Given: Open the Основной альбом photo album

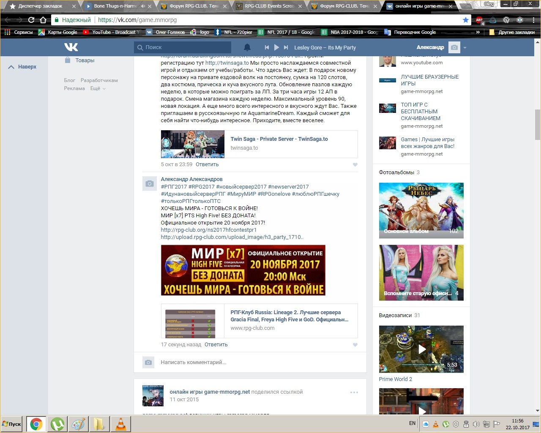Looking at the screenshot, I should (421, 211).
